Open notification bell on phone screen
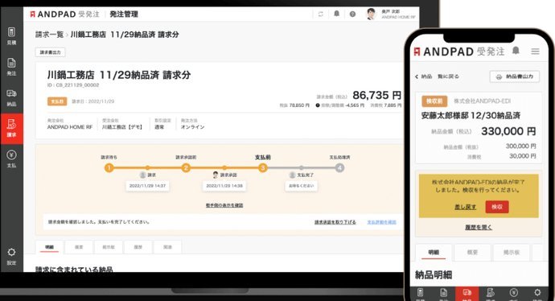The image size is (555, 301). pos(516,51)
